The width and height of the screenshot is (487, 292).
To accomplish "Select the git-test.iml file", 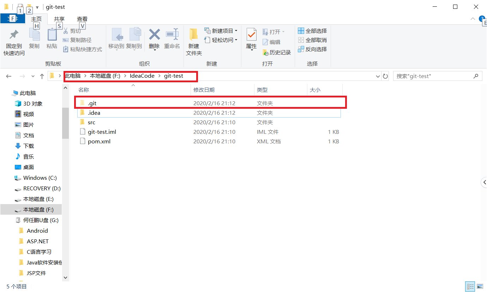I will coord(209,132).
